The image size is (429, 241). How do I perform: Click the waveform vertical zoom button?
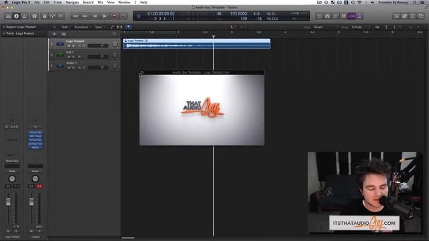[x=377, y=27]
